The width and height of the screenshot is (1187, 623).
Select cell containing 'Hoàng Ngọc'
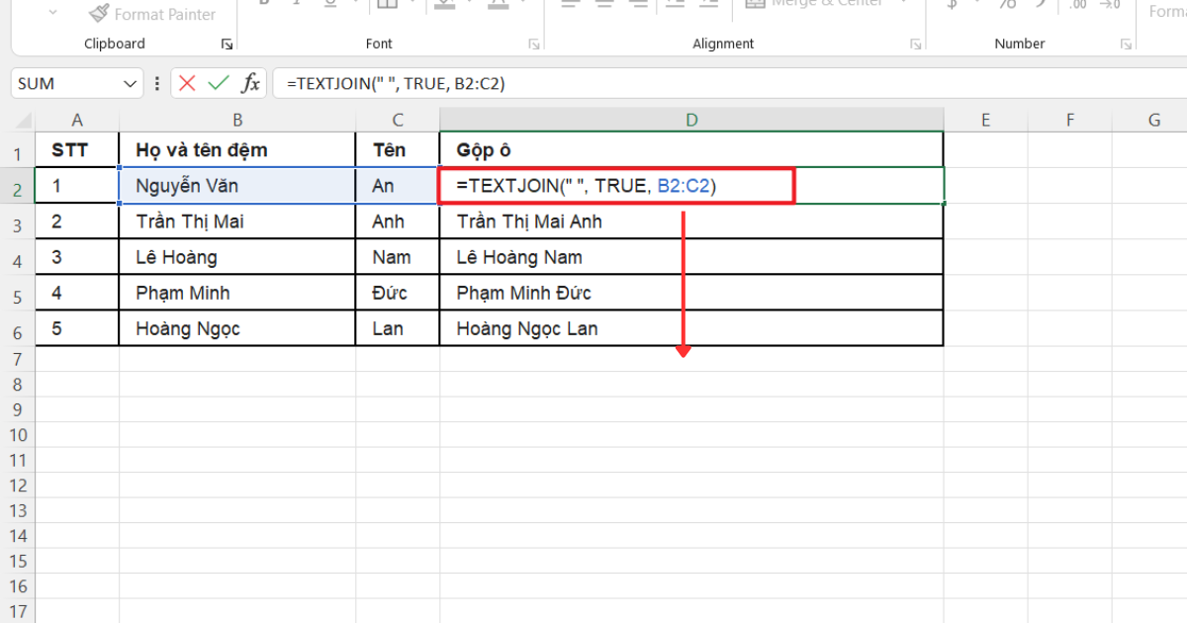tap(237, 328)
